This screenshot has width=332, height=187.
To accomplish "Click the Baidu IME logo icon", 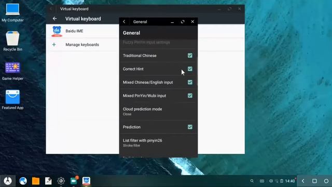I will coord(57,31).
